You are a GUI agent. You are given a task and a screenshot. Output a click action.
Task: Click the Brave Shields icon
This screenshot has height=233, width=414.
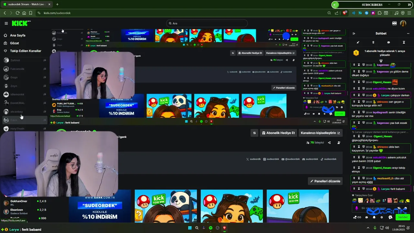(345, 13)
